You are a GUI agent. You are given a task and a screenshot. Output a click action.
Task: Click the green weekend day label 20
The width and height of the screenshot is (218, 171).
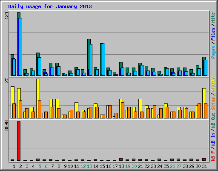134,166
